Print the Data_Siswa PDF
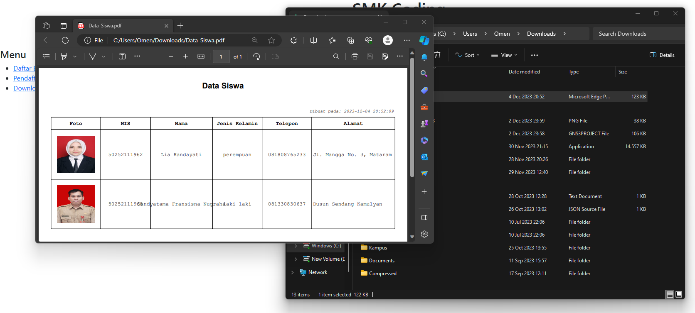695x313 pixels. [x=355, y=56]
